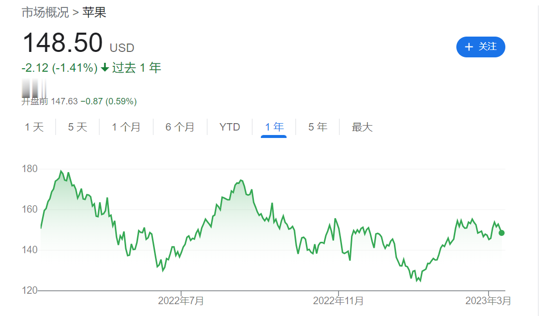Click the 140 y-axis label
Viewport: 539px width, 316px height.
[30, 250]
